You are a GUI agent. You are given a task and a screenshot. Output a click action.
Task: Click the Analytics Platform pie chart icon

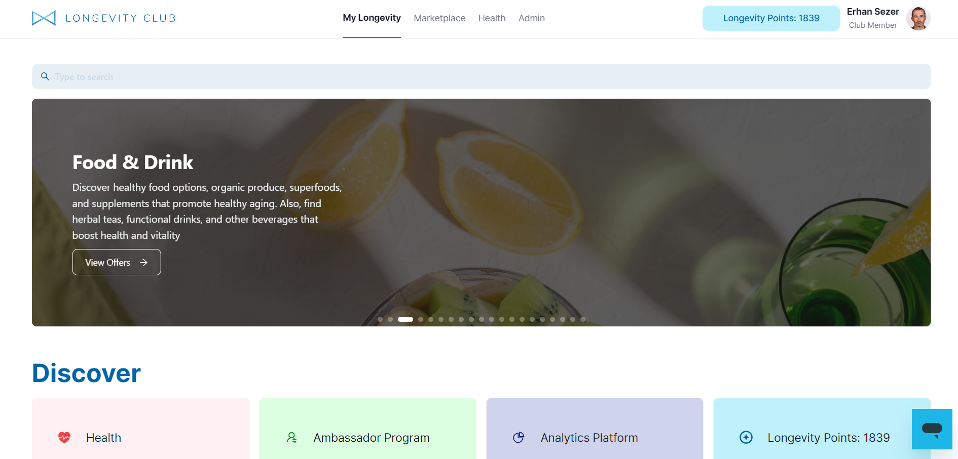[519, 437]
